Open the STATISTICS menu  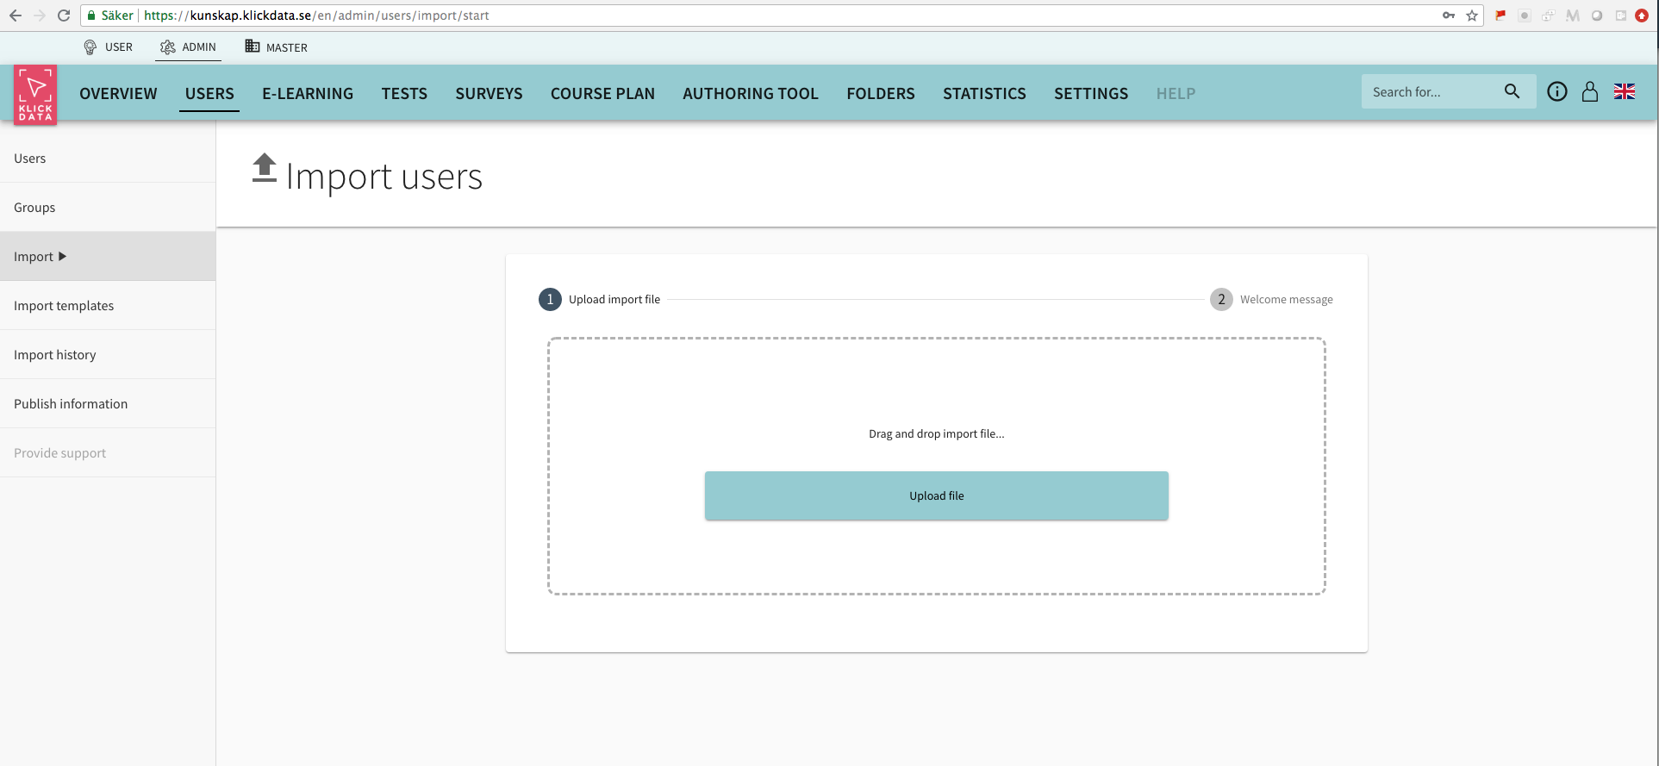[x=984, y=94]
